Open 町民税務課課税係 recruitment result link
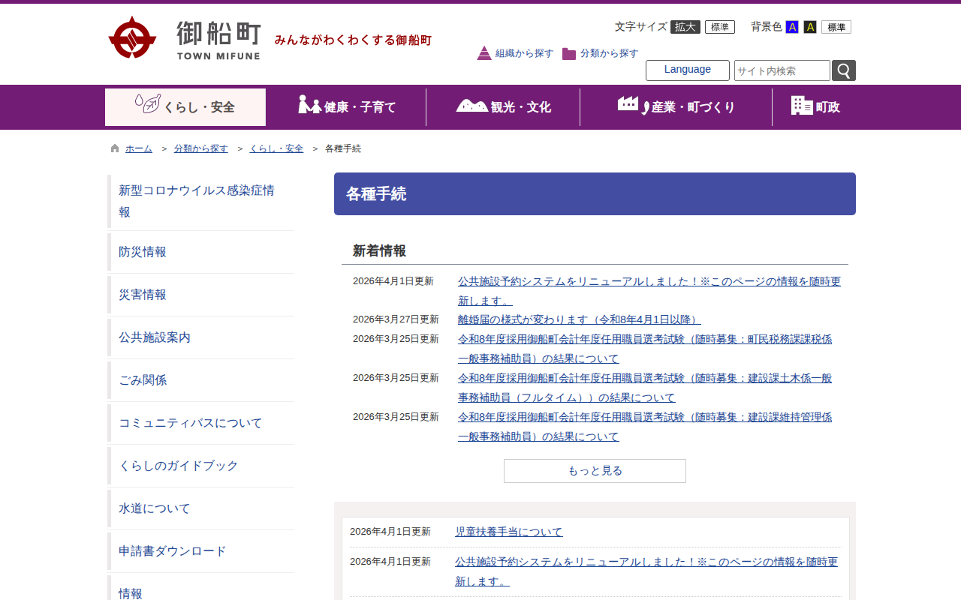This screenshot has height=600, width=961. (645, 349)
